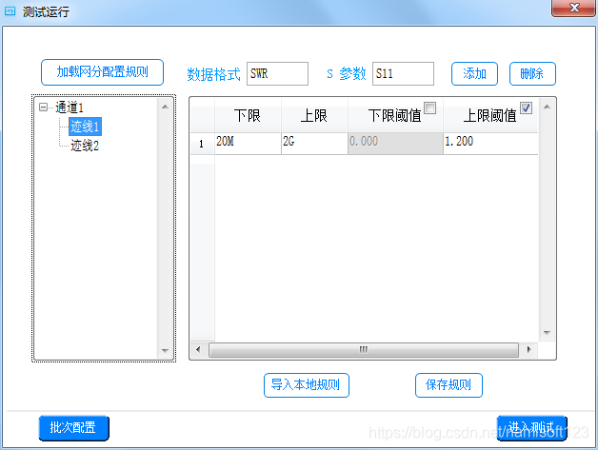Image resolution: width=598 pixels, height=450 pixels.
Task: Click the 下限阈值 column header label
Action: tap(394, 116)
